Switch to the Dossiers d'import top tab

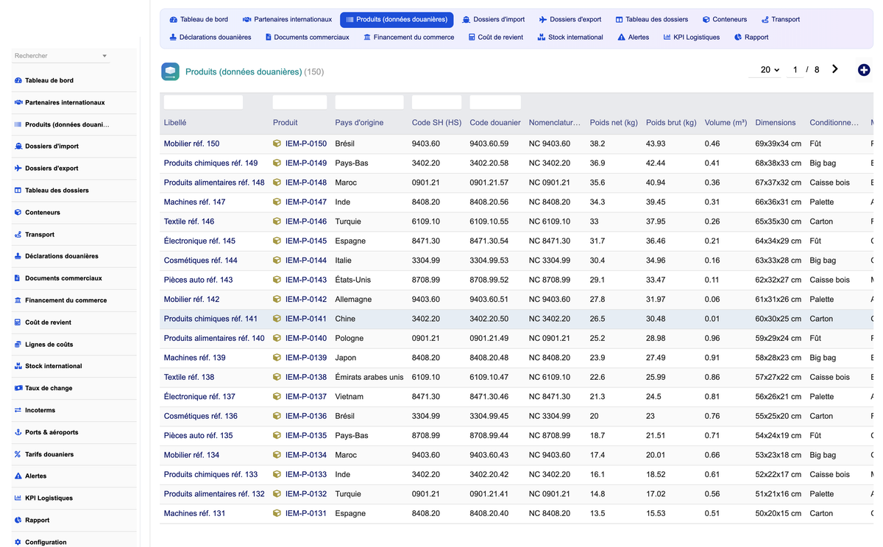tap(493, 20)
